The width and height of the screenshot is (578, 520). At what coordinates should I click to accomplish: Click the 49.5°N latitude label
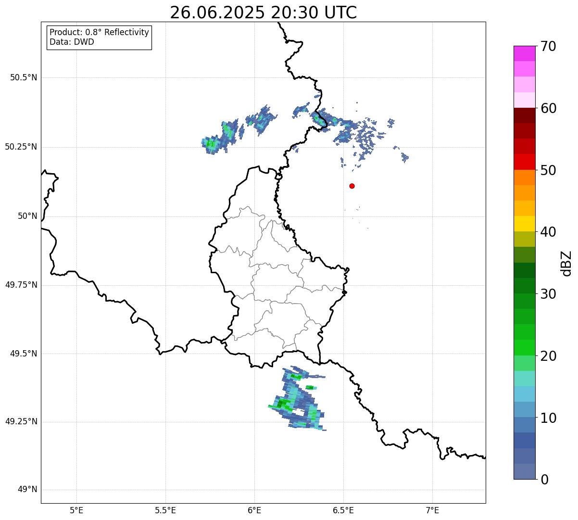(x=24, y=354)
